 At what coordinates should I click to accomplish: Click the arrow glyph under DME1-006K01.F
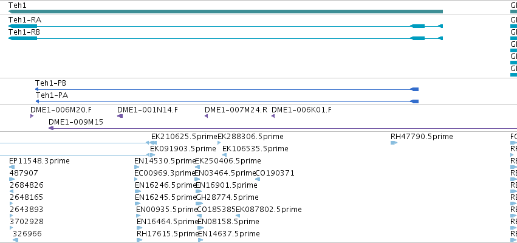pos(273,116)
